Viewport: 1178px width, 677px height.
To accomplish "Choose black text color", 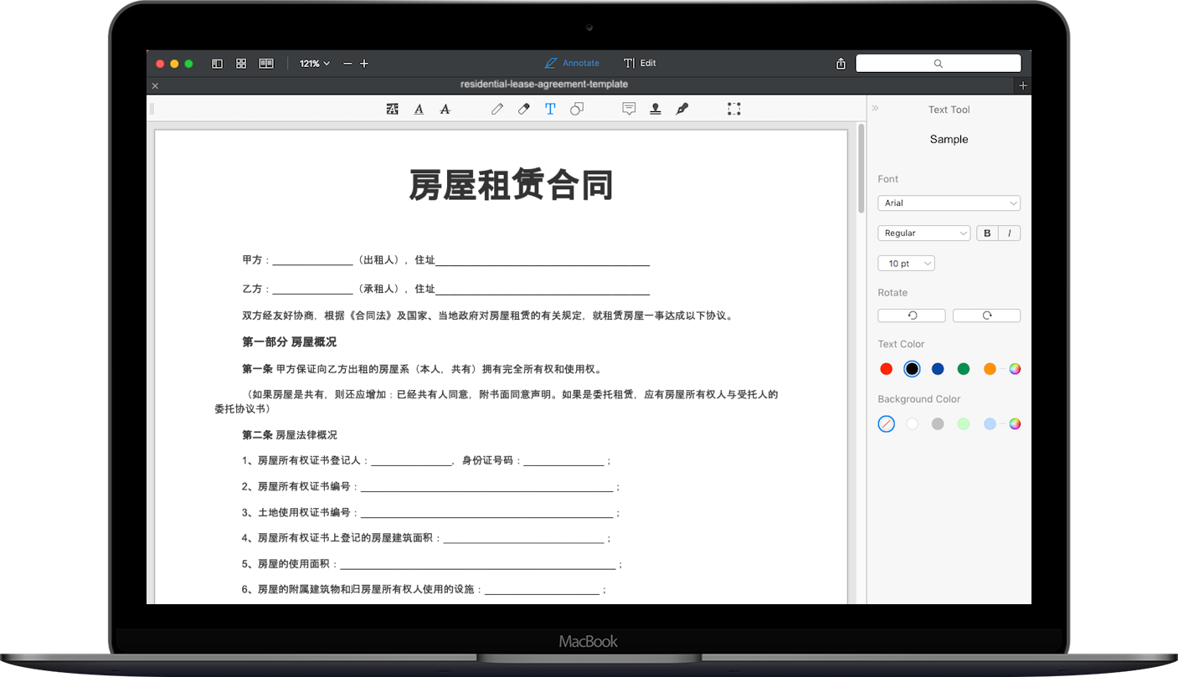I will [x=913, y=369].
